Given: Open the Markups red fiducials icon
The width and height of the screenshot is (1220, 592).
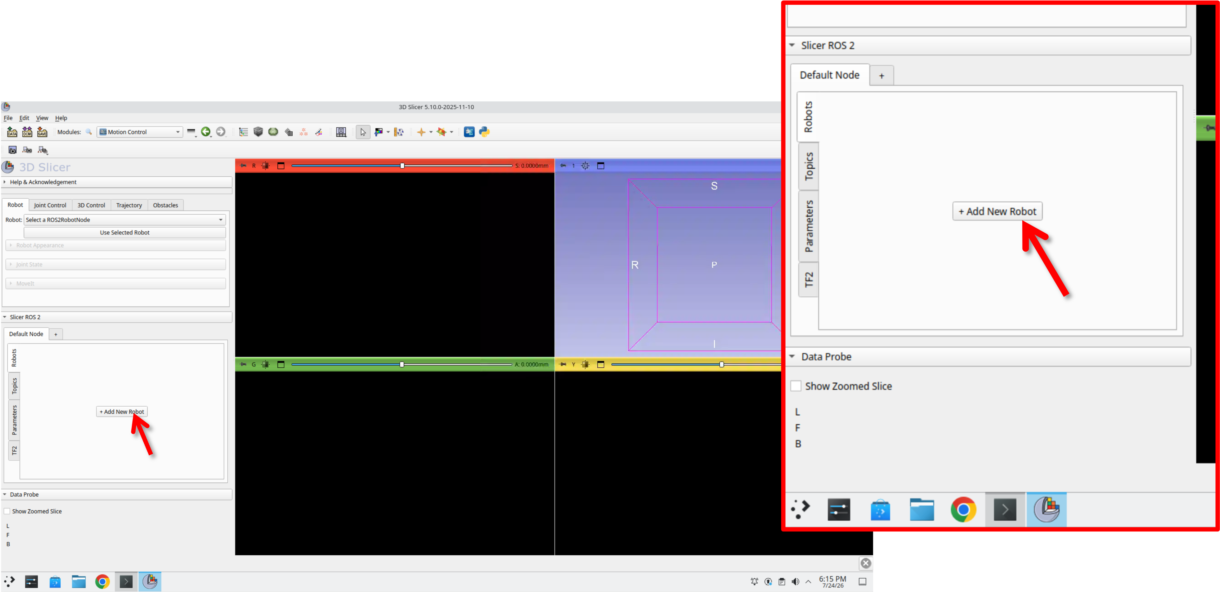Looking at the screenshot, I should coord(304,132).
